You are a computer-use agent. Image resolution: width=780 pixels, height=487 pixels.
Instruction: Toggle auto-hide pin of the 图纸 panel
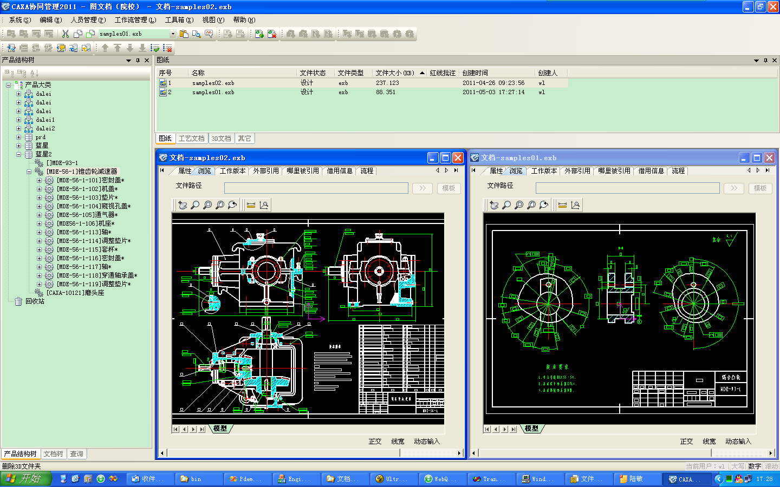765,60
